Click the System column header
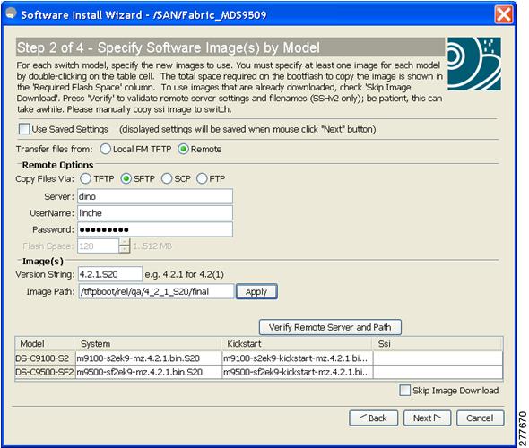 pyautogui.click(x=148, y=343)
